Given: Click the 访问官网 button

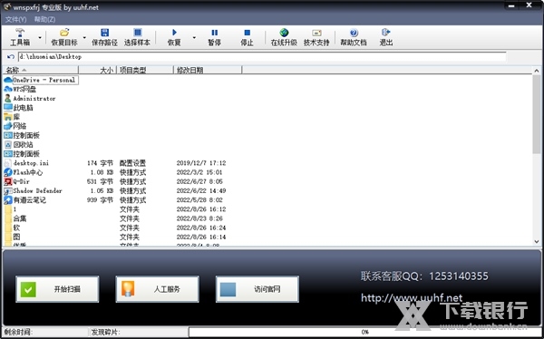Looking at the screenshot, I should (257, 289).
